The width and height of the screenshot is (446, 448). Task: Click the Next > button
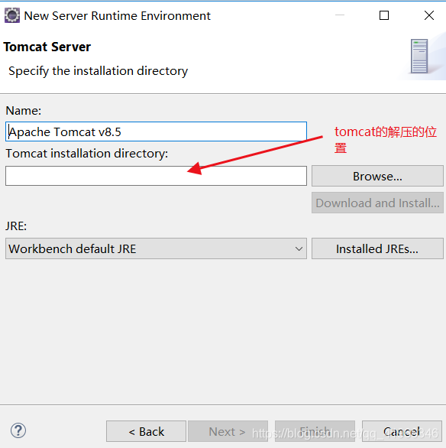pyautogui.click(x=228, y=431)
